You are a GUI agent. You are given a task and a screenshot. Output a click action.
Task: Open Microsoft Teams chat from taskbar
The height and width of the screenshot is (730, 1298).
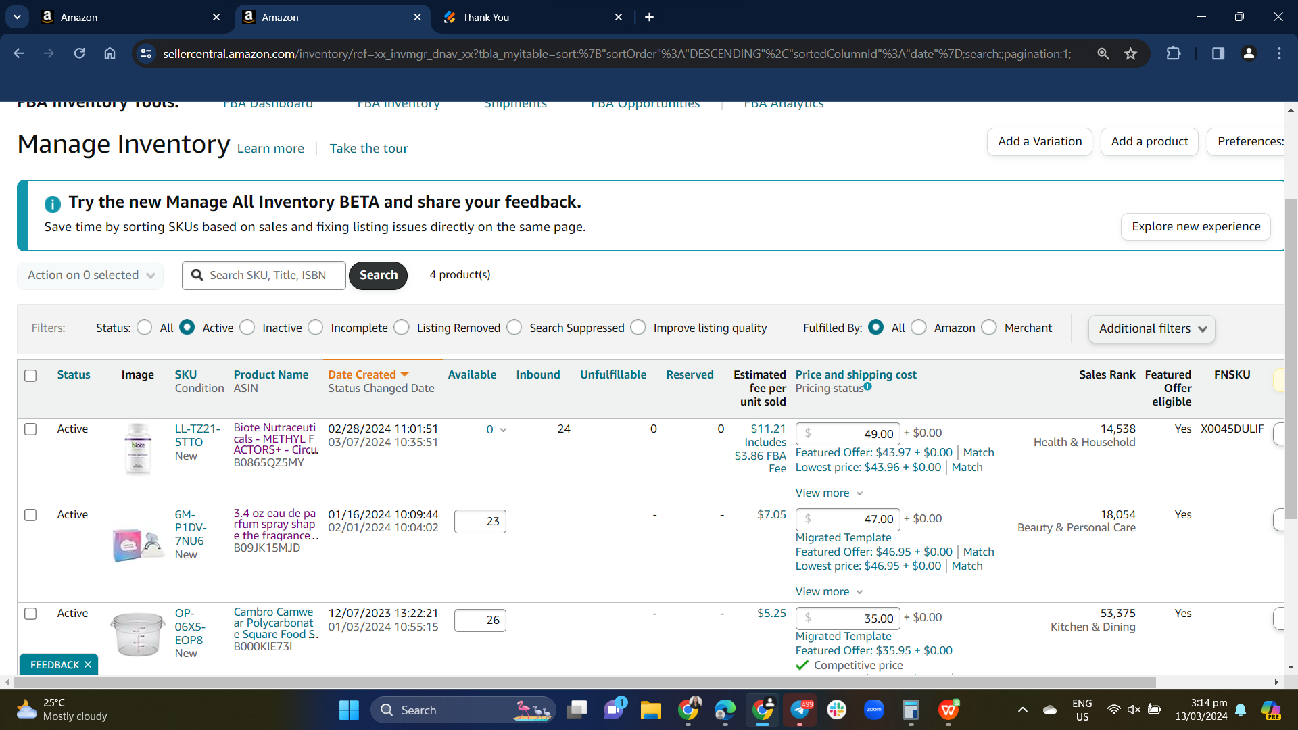(x=614, y=710)
